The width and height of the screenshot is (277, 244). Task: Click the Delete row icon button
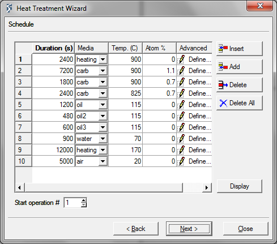[x=240, y=85]
